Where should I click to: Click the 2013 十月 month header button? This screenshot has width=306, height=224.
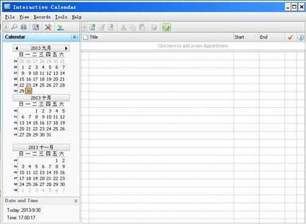point(41,98)
